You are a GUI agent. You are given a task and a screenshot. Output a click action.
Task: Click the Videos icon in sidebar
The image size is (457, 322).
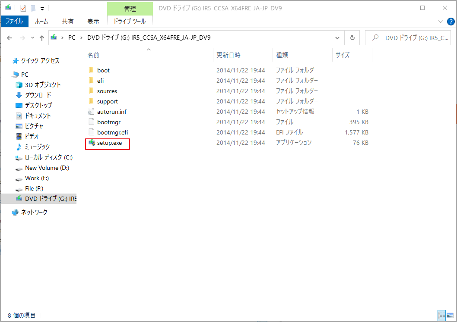(19, 136)
